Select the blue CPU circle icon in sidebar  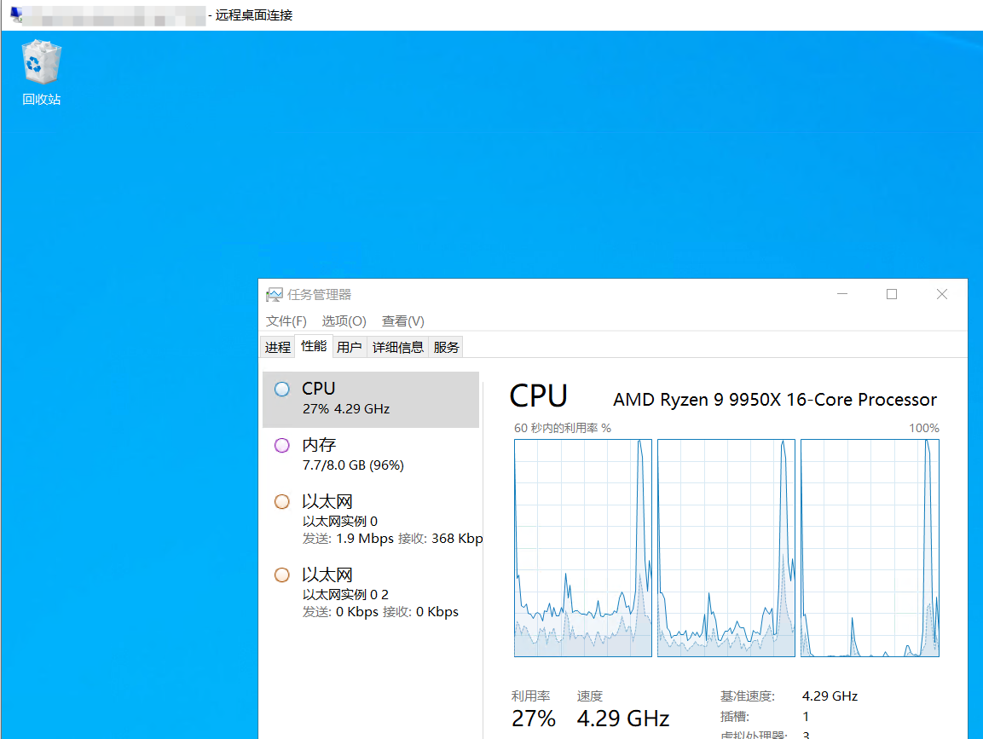pos(282,390)
